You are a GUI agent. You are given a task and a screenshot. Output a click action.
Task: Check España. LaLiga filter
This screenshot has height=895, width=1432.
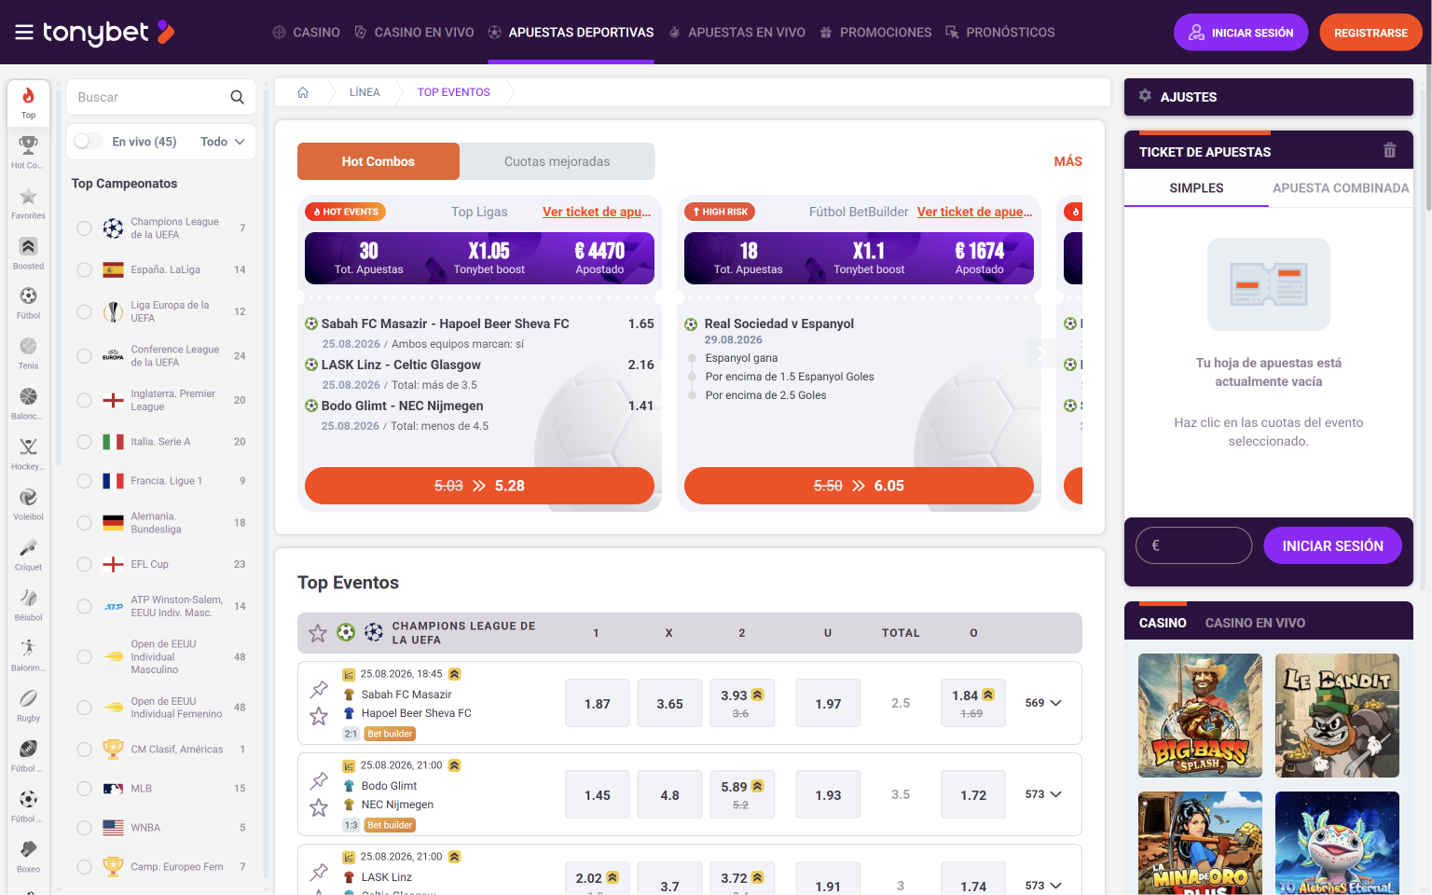pyautogui.click(x=84, y=269)
